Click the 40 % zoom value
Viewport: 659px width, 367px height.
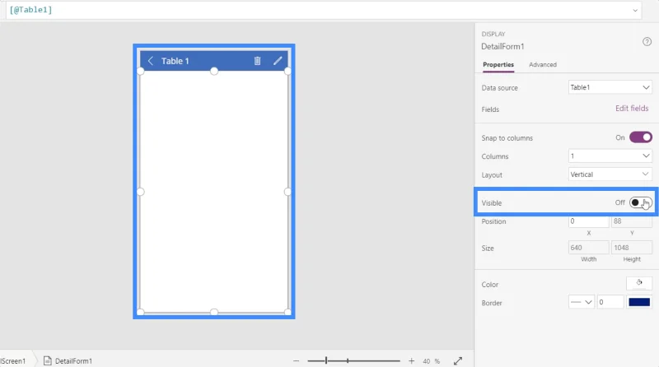(x=431, y=360)
